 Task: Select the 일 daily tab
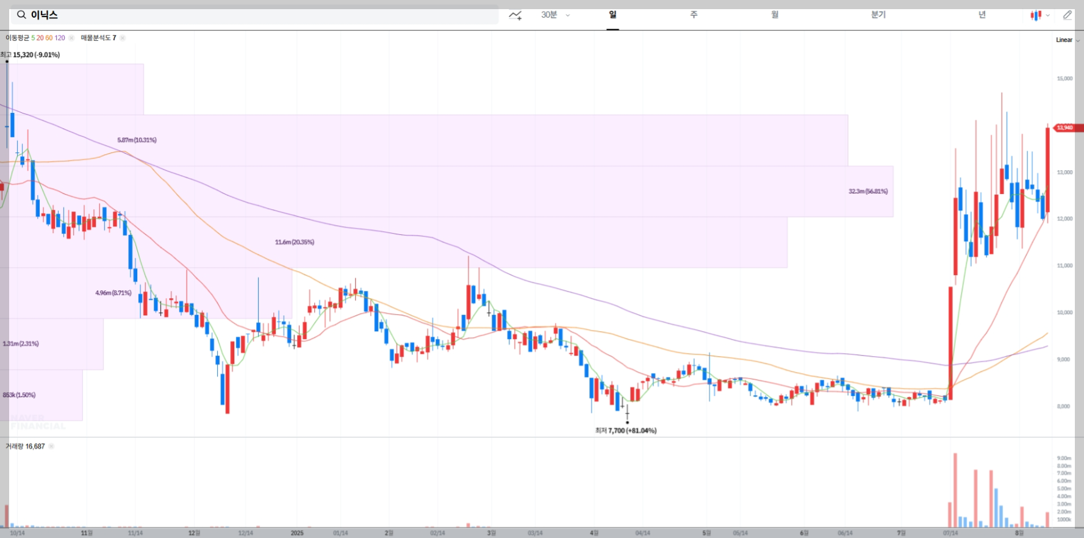click(x=612, y=15)
